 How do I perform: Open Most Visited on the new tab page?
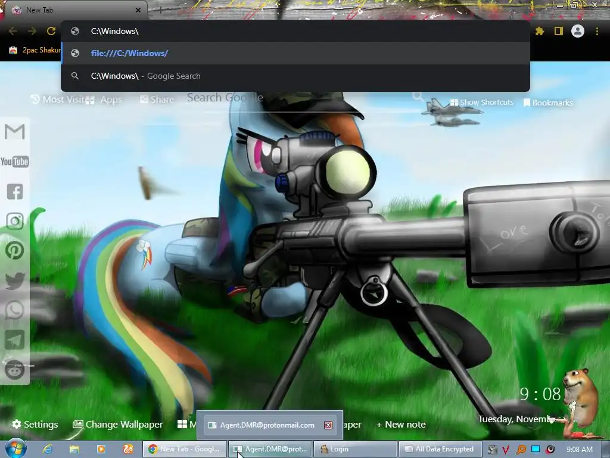pos(57,100)
